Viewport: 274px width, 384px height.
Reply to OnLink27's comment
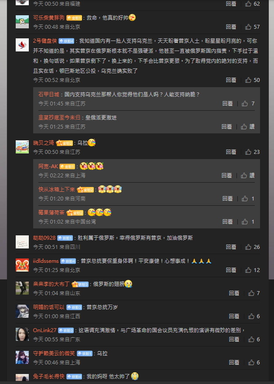(x=234, y=339)
